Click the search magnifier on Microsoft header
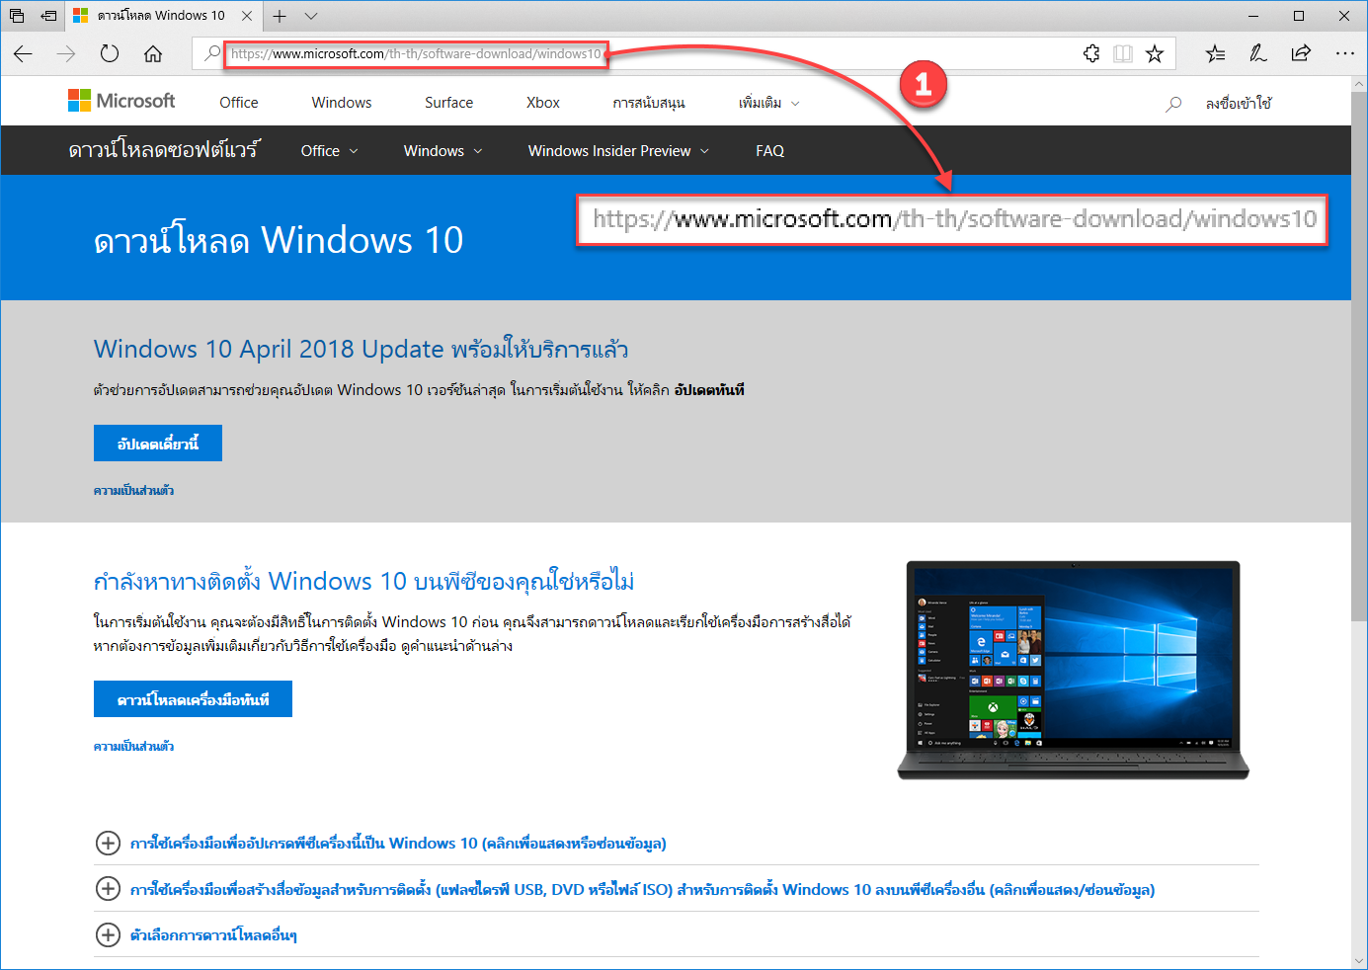The width and height of the screenshot is (1368, 970). 1173,104
